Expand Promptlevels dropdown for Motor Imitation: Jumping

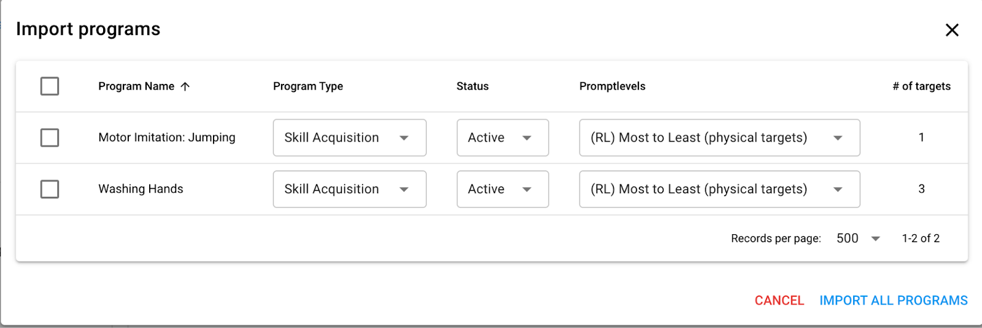click(x=719, y=137)
